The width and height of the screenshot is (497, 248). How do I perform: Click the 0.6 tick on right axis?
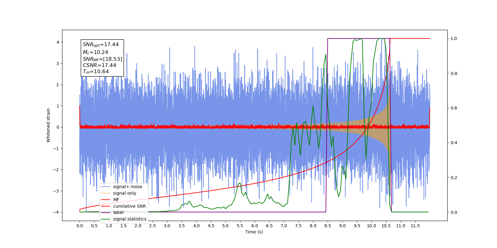pyautogui.click(x=454, y=108)
